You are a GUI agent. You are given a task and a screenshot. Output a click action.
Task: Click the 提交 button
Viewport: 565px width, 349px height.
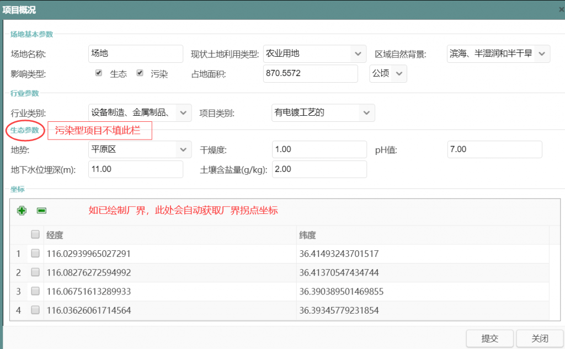[x=489, y=339]
